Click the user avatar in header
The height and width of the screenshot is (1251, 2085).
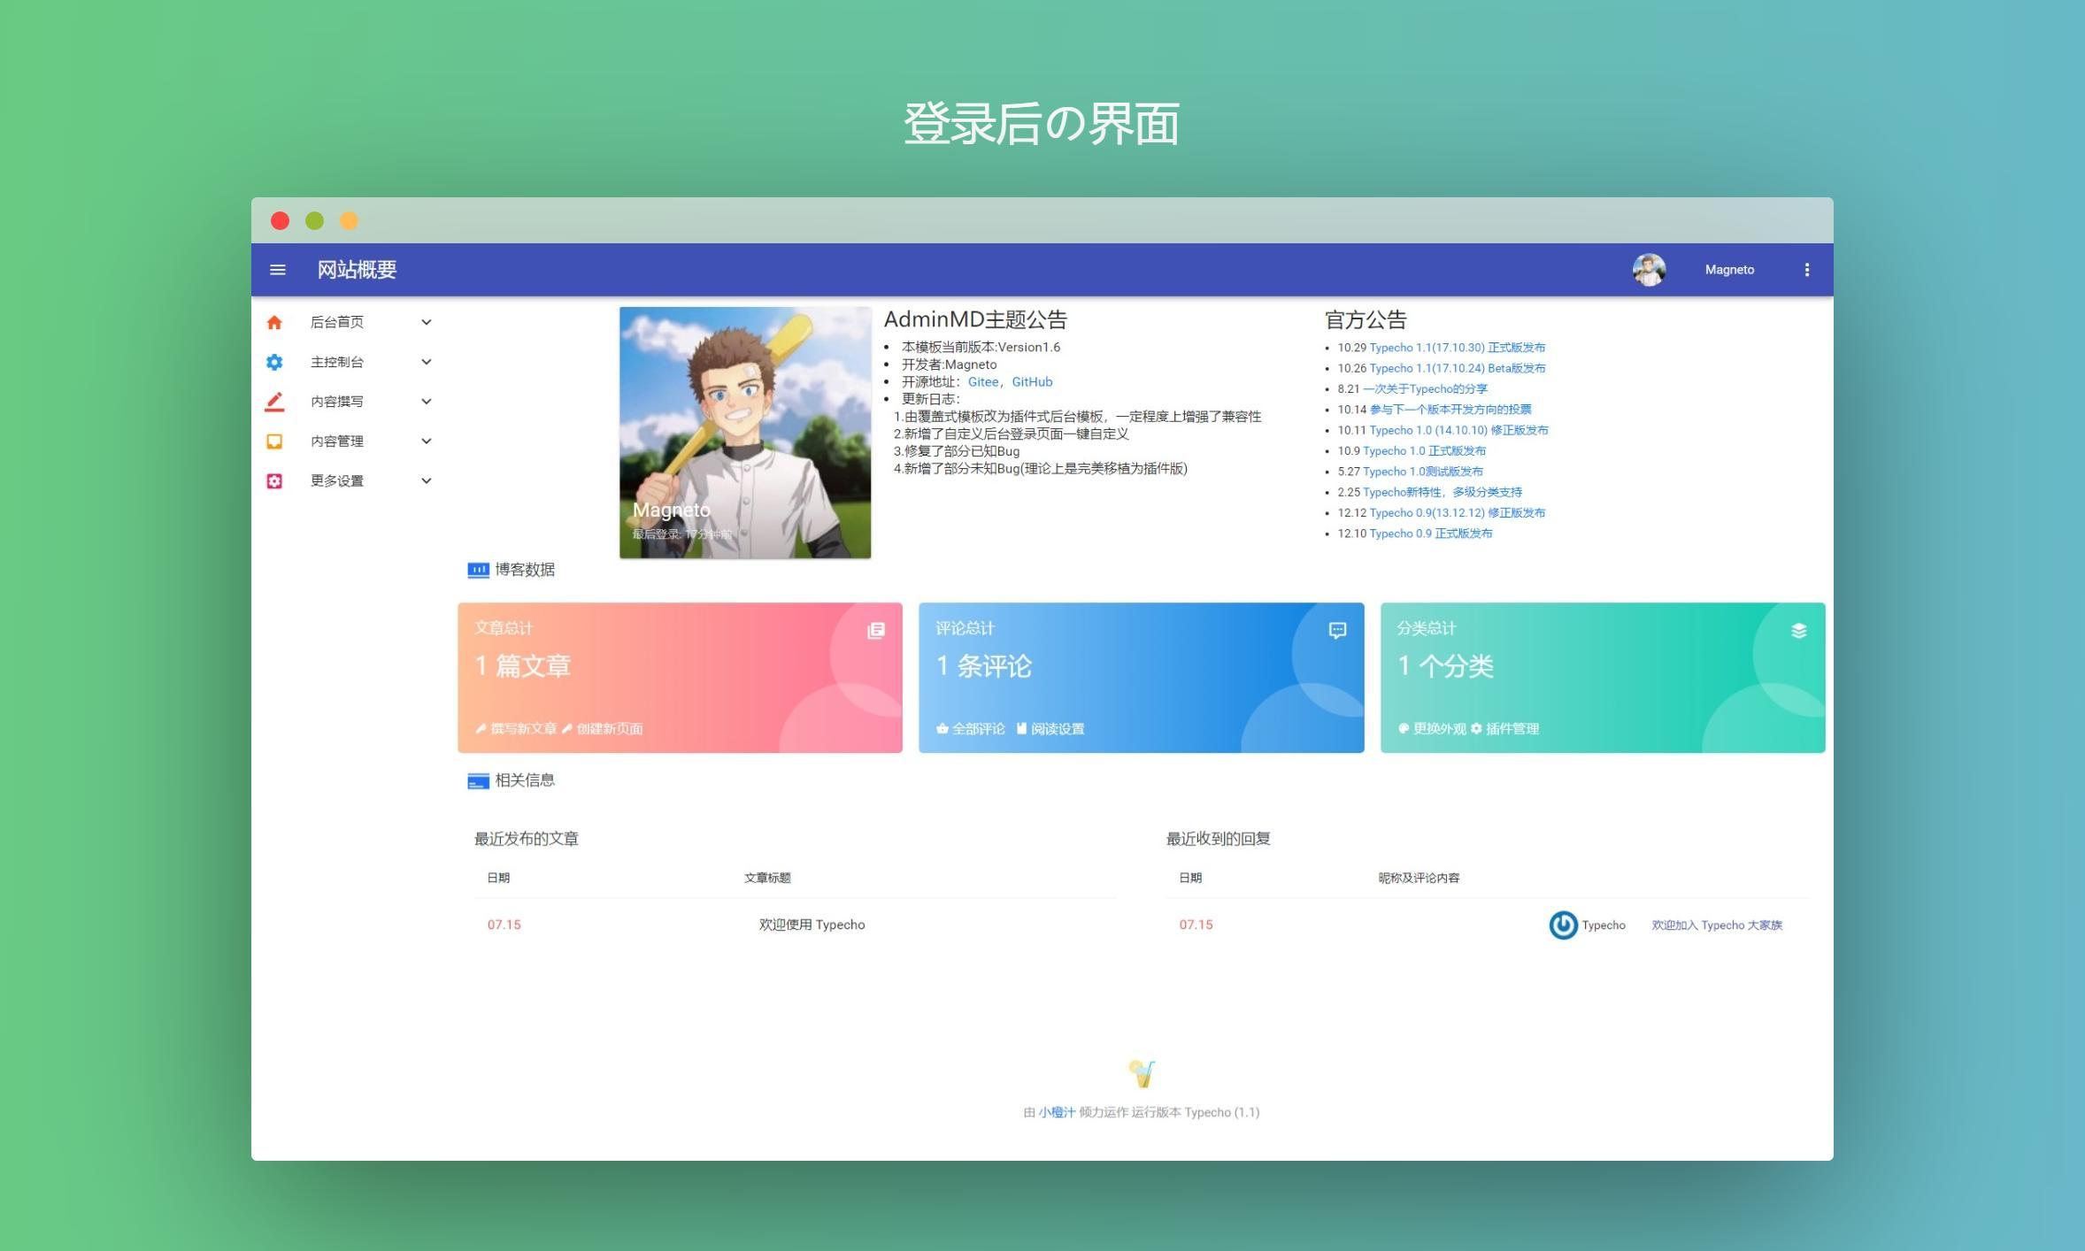[x=1649, y=270]
